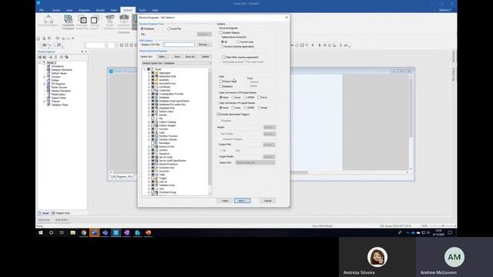Open Visual Studio from the taskbar
493x277 pixels.
[x=126, y=232]
